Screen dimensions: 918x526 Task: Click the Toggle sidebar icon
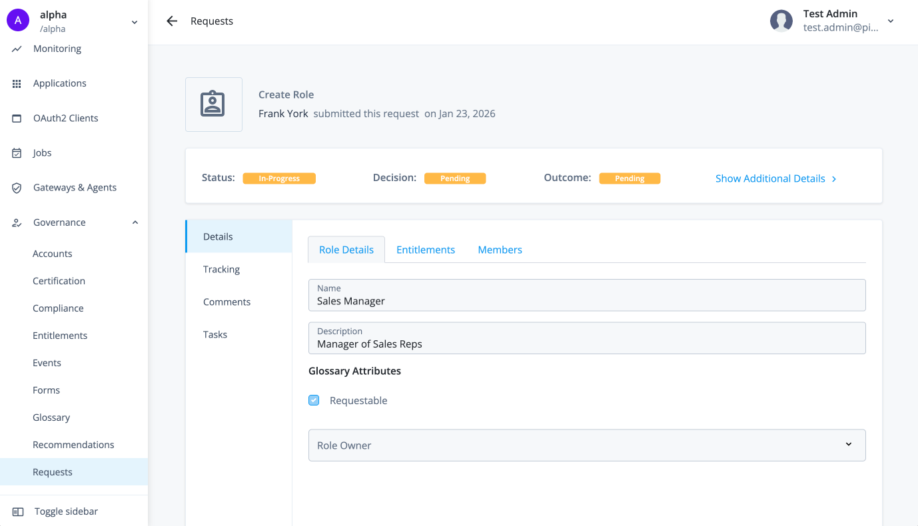[x=18, y=511]
